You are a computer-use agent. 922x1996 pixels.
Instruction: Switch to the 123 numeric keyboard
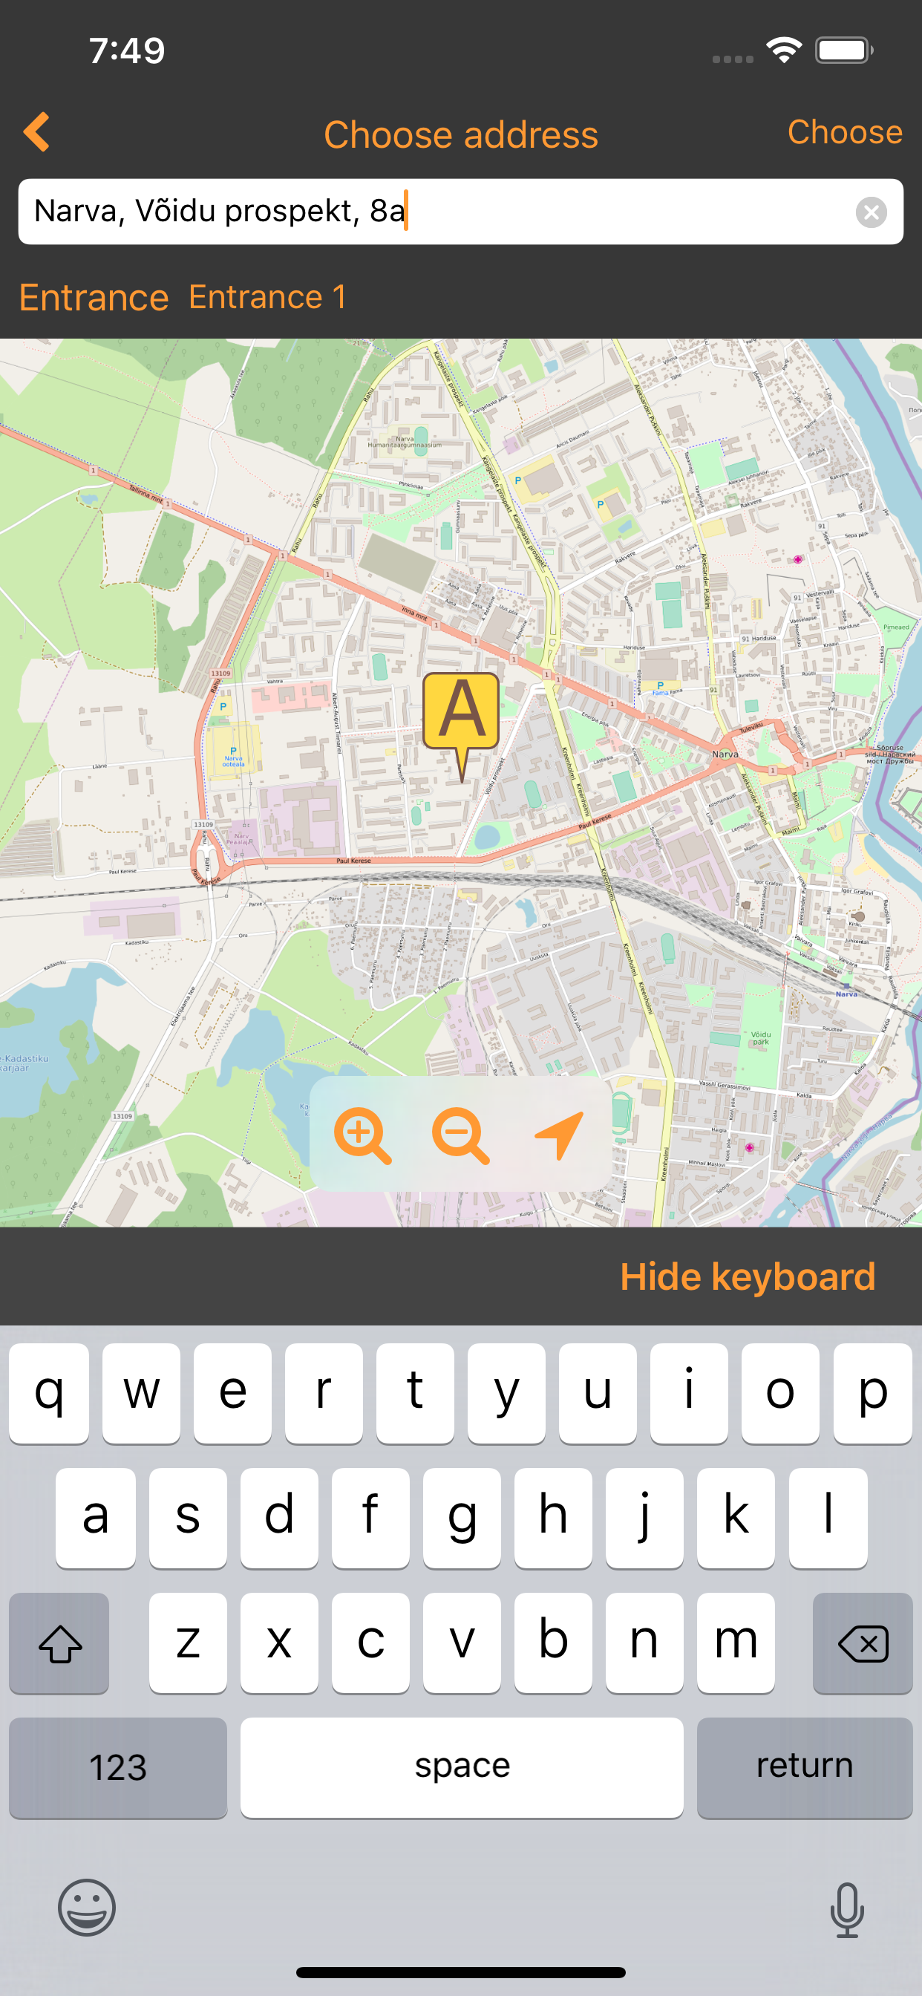coord(118,1767)
